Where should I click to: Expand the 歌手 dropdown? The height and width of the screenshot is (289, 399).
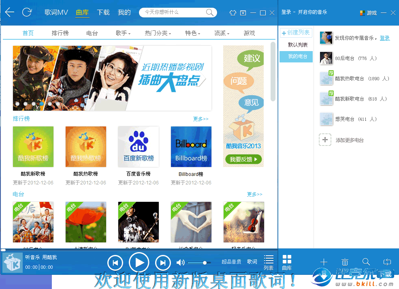[x=123, y=33]
